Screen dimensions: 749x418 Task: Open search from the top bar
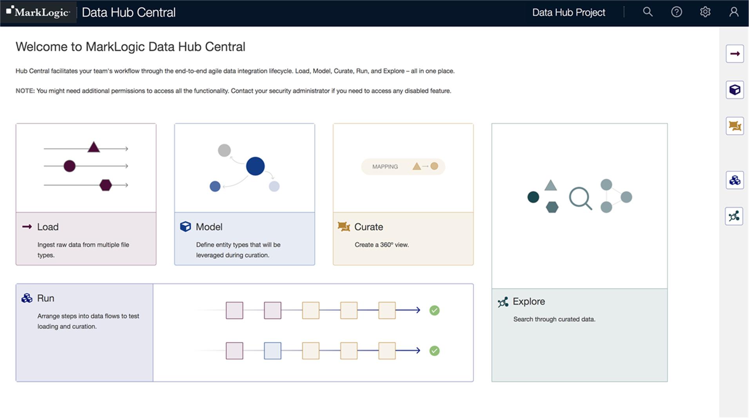click(647, 12)
